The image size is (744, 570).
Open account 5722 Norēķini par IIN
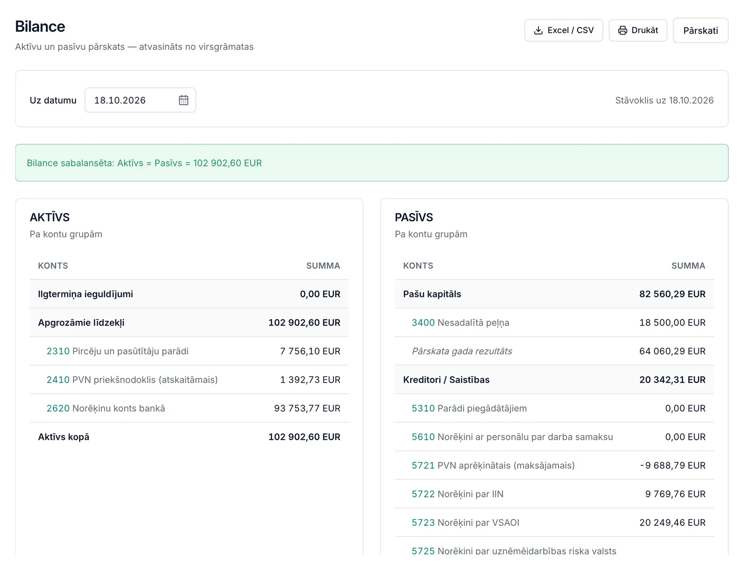pyautogui.click(x=458, y=494)
